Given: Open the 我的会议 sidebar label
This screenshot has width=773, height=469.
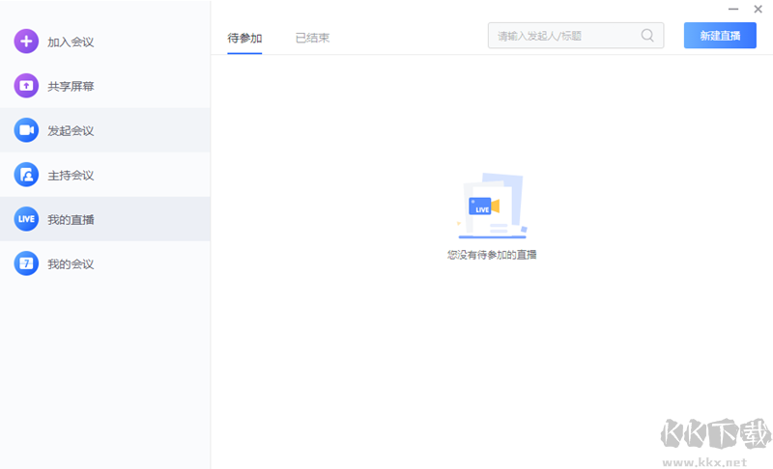Looking at the screenshot, I should (71, 263).
